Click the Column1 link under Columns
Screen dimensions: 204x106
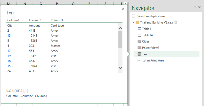(12, 96)
